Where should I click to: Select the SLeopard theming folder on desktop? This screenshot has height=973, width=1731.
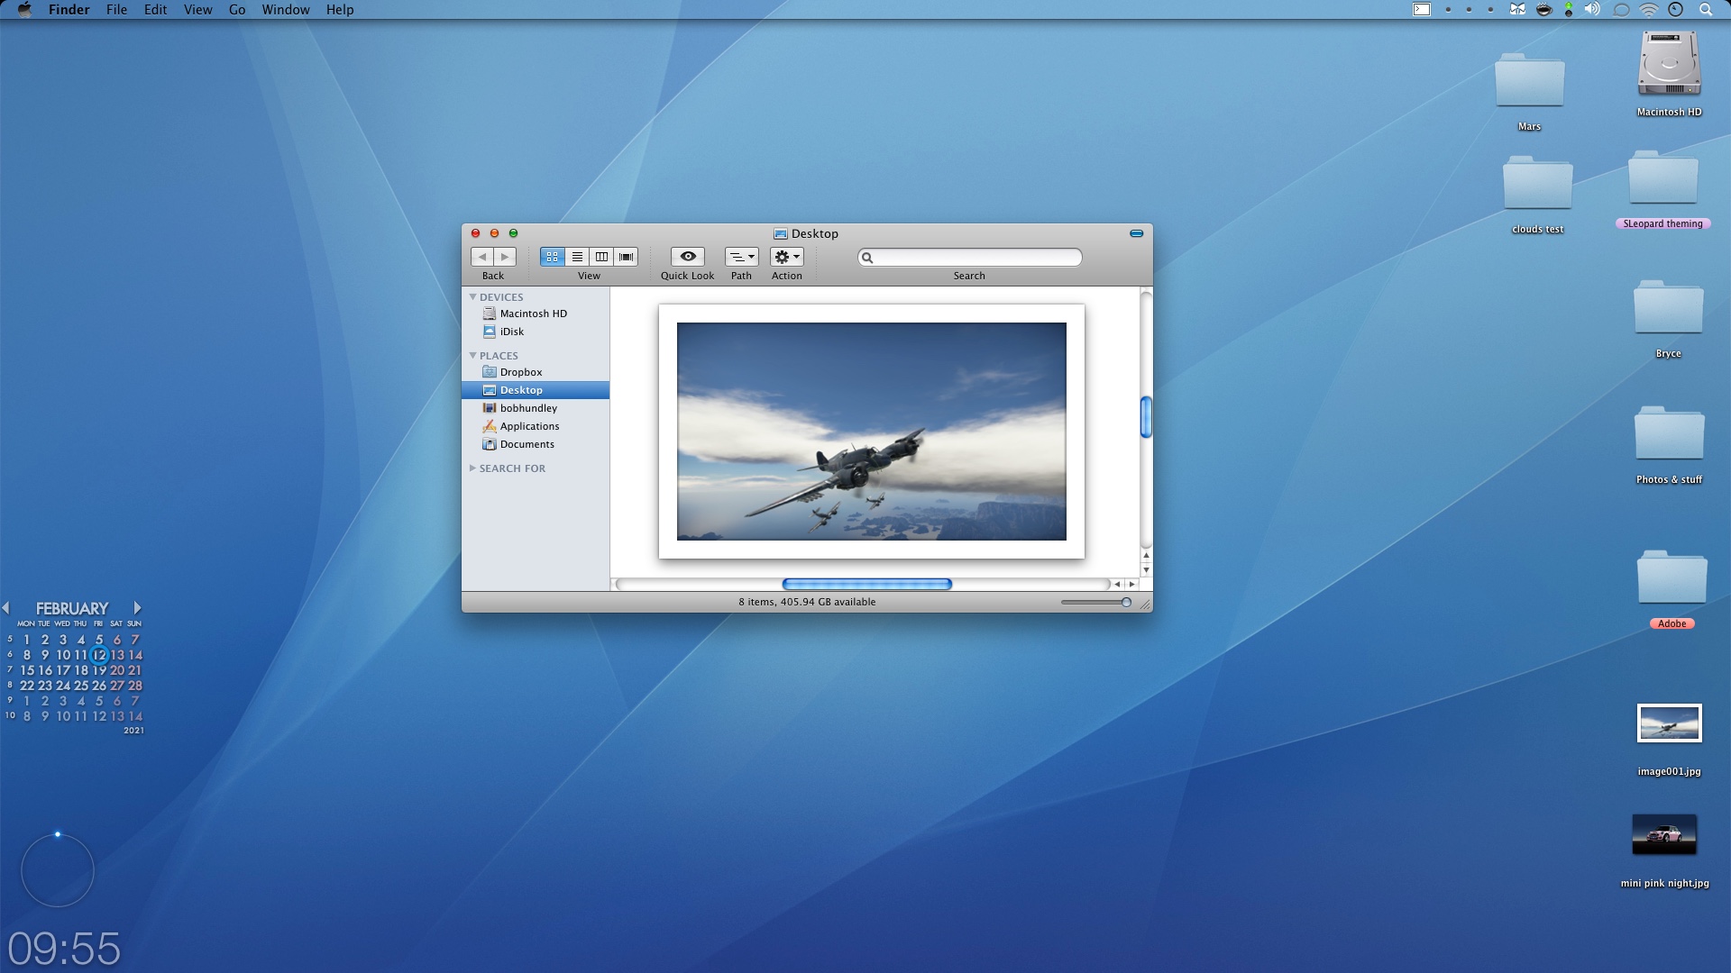click(1663, 178)
